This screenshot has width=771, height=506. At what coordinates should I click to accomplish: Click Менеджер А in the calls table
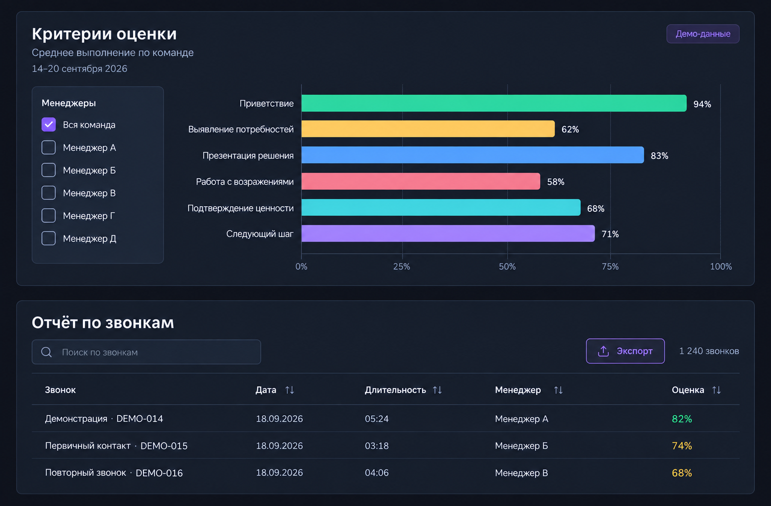(x=521, y=419)
